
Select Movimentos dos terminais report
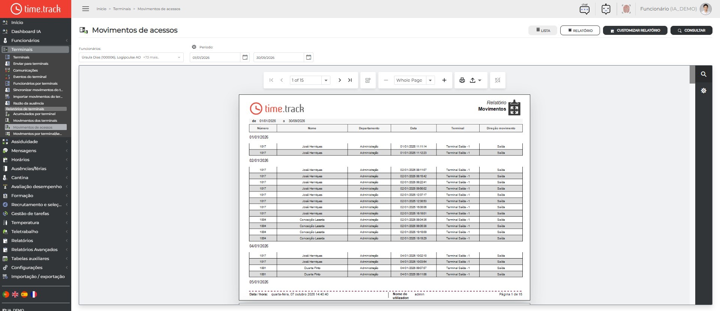point(35,121)
